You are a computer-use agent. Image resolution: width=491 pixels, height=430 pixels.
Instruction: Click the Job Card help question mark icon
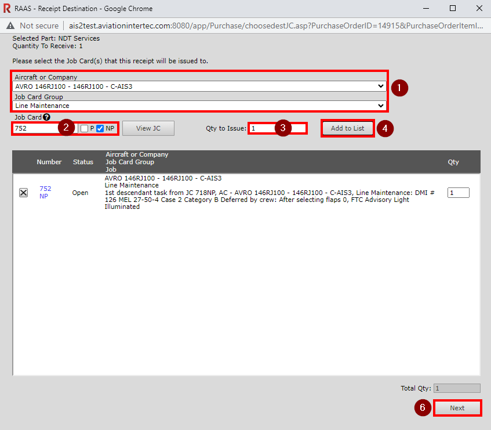46,117
